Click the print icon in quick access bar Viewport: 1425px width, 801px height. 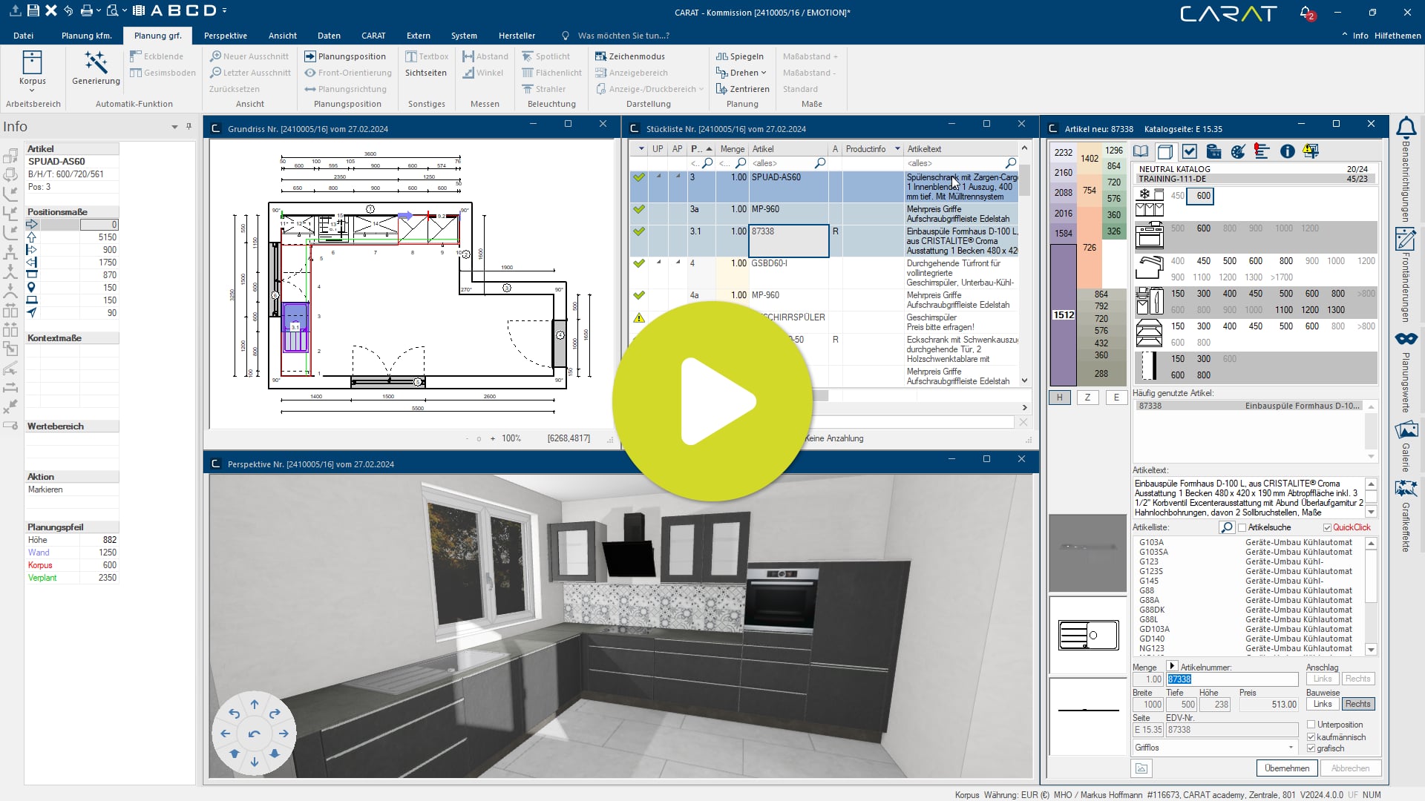click(87, 10)
